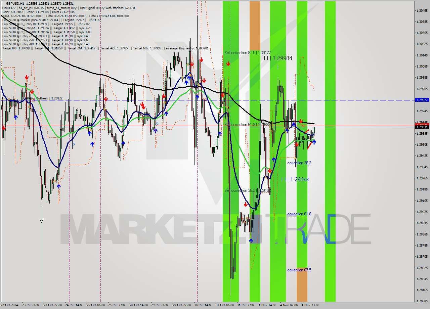Click the current price tag 1.29631
This screenshot has width=430, height=309.
coord(422,127)
